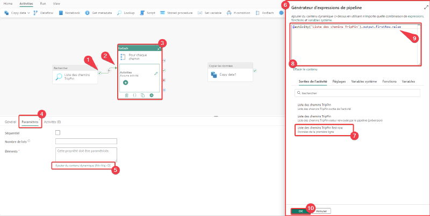Click the ForEach on-skip output handle

(x=164, y=61)
